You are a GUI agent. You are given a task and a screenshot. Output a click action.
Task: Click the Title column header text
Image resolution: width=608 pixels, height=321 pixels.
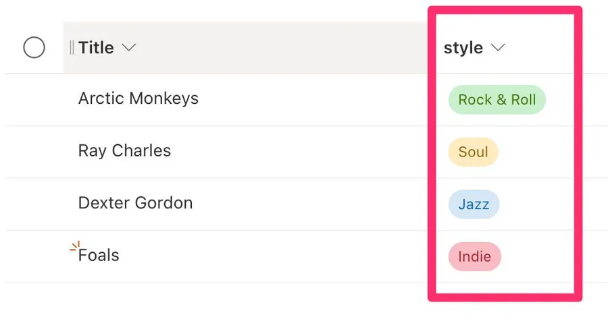96,48
